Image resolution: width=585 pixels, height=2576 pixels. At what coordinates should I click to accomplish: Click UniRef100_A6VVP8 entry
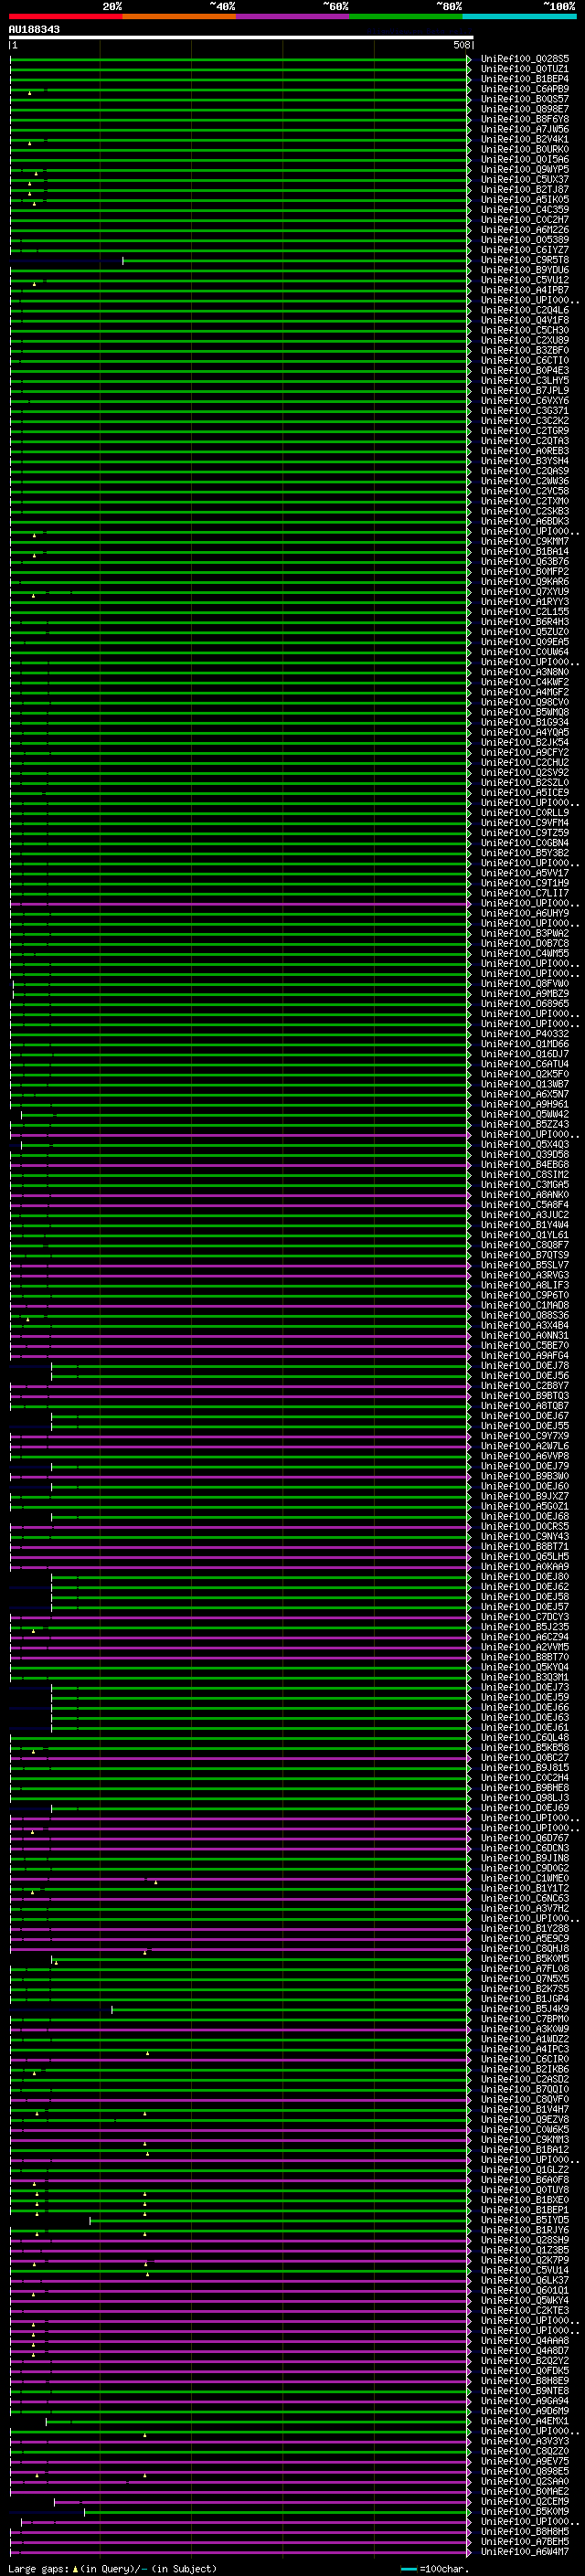pyautogui.click(x=524, y=1457)
